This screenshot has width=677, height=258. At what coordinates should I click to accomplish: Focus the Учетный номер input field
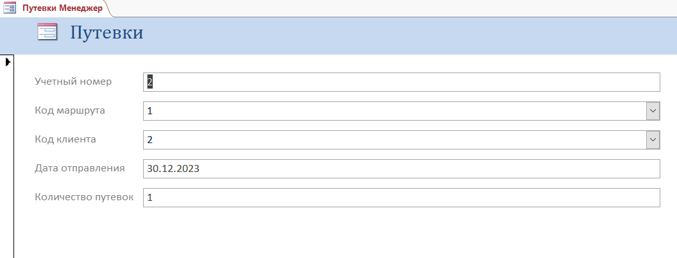[402, 82]
